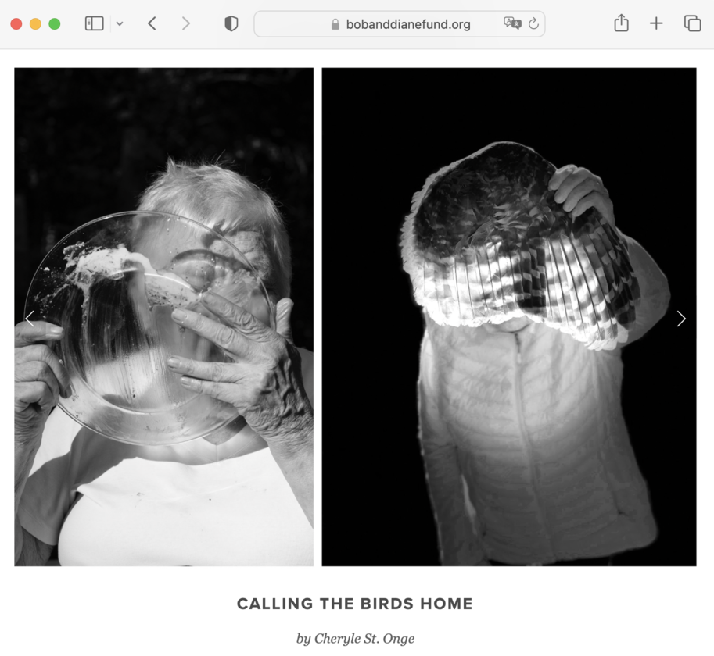Open the Share menu
This screenshot has width=714, height=656.
tap(621, 23)
